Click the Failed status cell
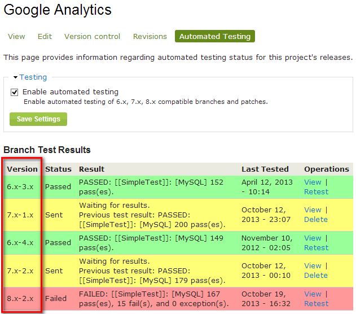 coord(56,299)
